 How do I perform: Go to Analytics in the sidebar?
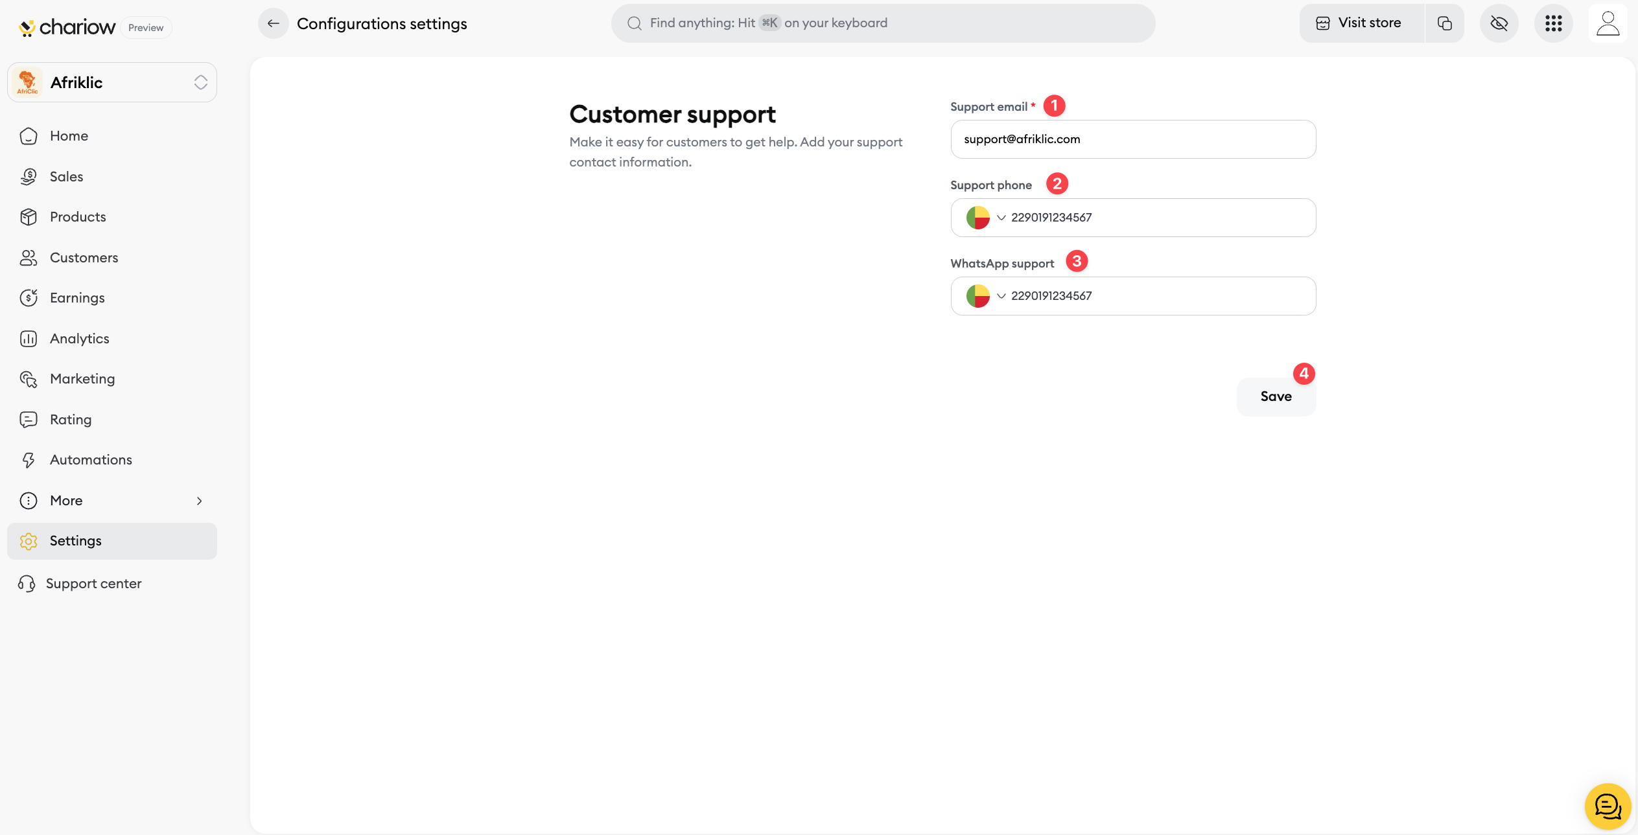pyautogui.click(x=79, y=338)
